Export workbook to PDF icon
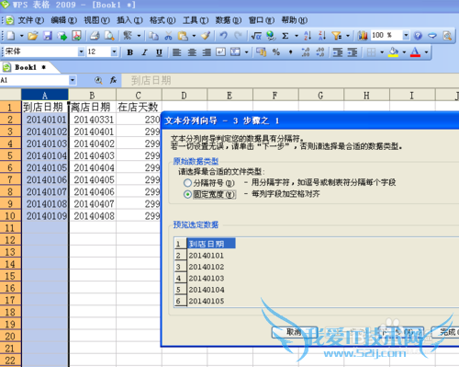This screenshot has width=459, height=367. (76, 36)
